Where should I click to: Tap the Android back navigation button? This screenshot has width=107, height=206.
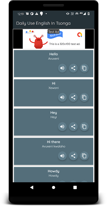[x=32, y=187]
